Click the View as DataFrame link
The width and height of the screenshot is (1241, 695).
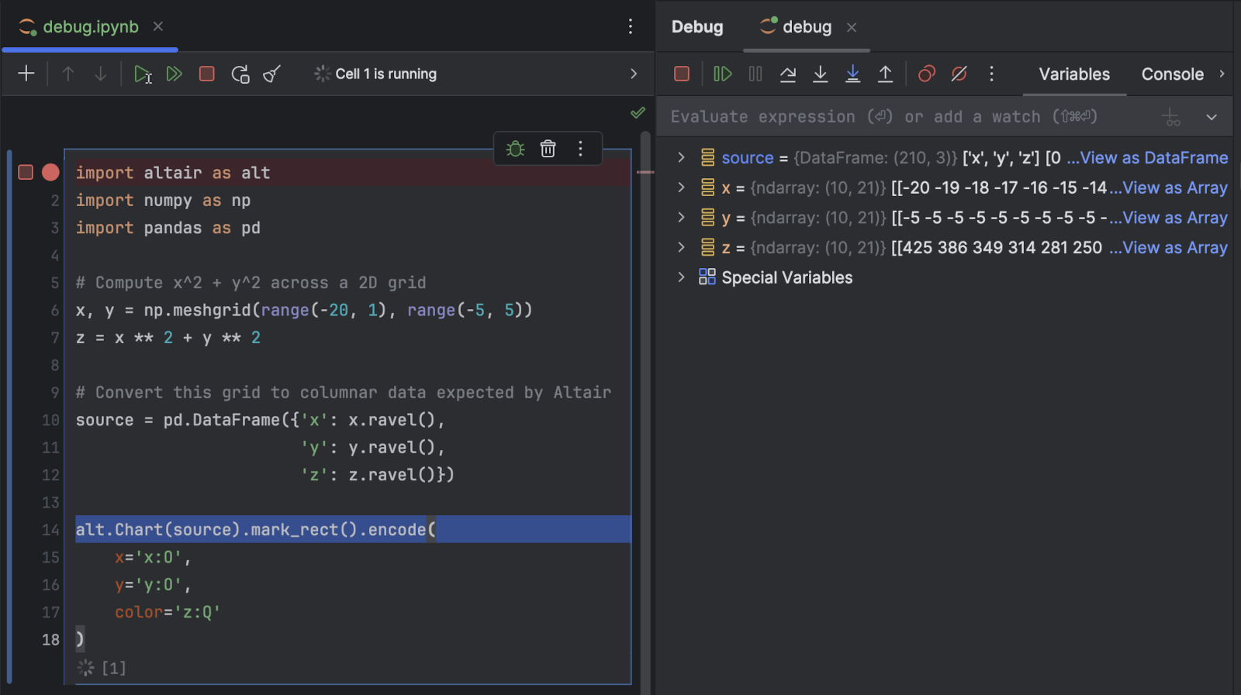1153,158
